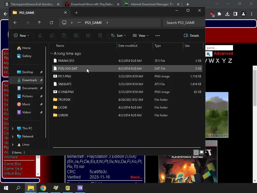Switch to Internet Download Manager Chrome tab
257x193 pixels.
152,4
